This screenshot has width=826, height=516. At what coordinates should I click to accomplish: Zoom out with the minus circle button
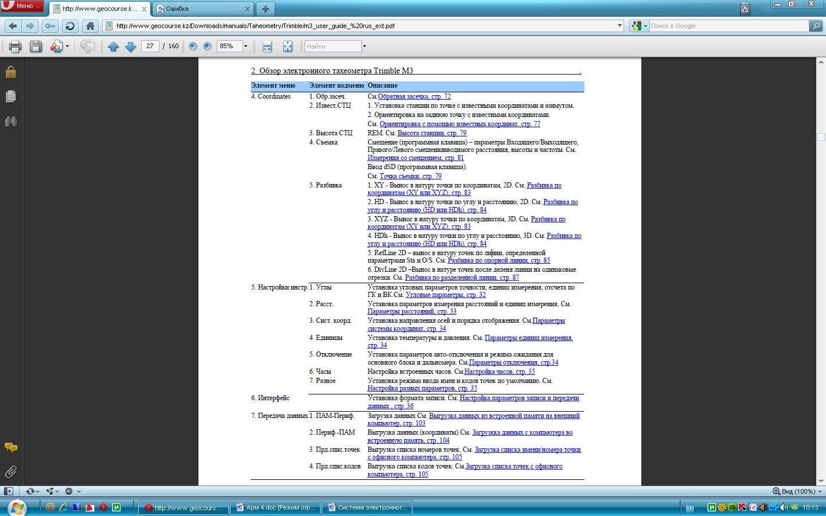(193, 46)
